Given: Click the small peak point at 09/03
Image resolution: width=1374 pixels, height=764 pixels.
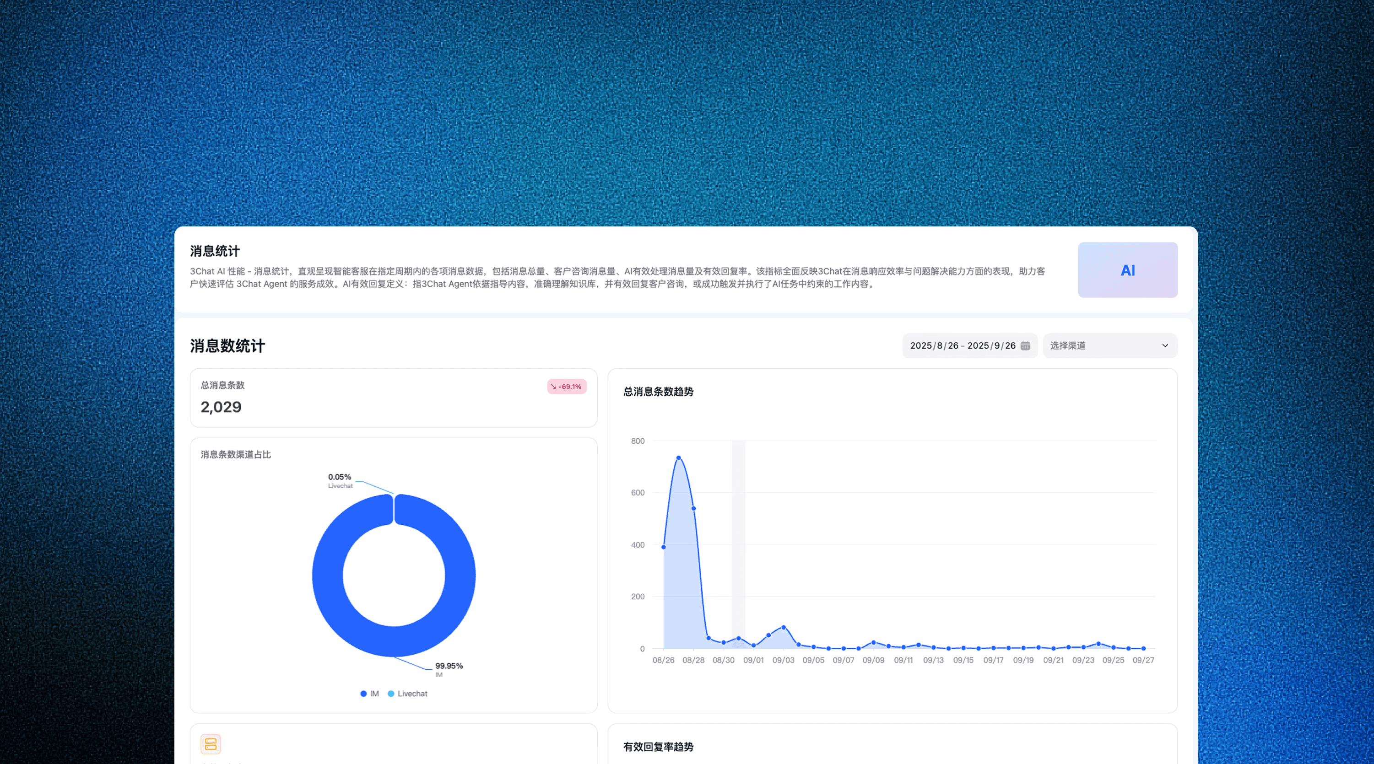Looking at the screenshot, I should coord(783,627).
